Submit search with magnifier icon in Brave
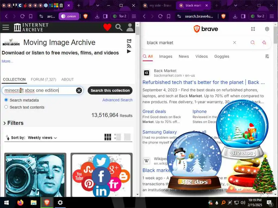The width and height of the screenshot is (278, 208). (253, 43)
